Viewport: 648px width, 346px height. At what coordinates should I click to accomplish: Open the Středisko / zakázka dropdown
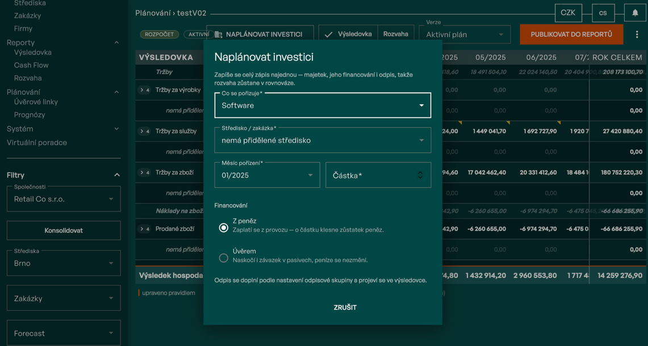(x=323, y=140)
